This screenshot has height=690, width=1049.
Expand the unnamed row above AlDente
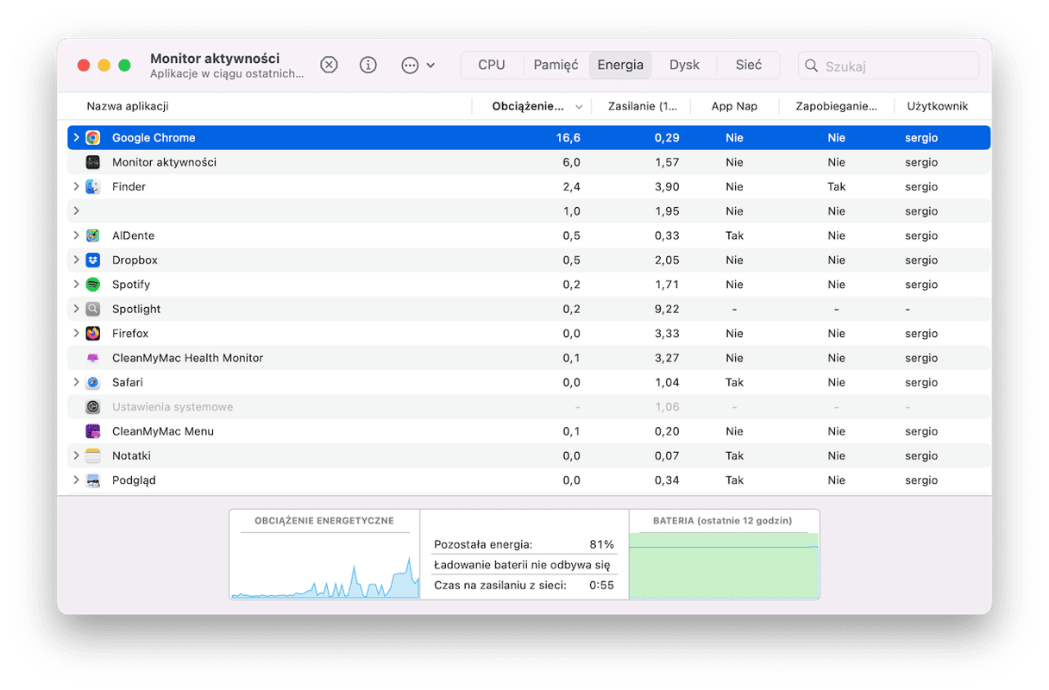point(76,211)
